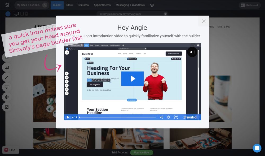
Task: Click the external link preview icon in the sidebar
Action: [7, 107]
